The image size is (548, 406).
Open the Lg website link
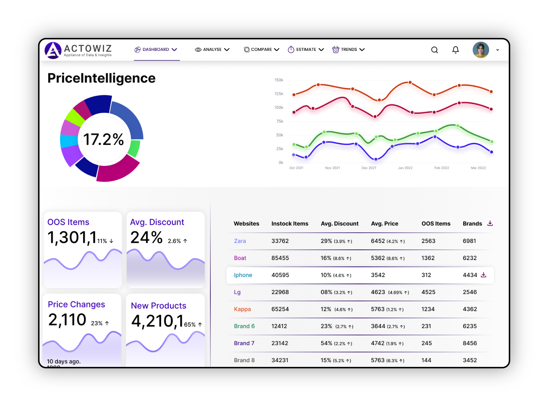tap(237, 292)
